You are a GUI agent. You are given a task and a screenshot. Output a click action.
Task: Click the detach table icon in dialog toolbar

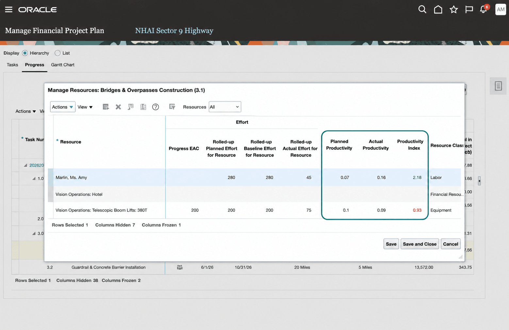tap(131, 107)
